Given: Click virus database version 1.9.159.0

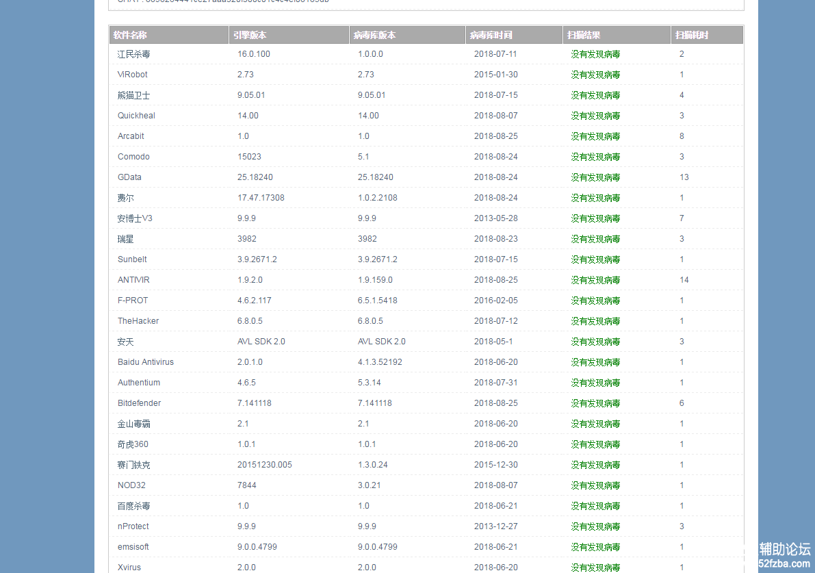Looking at the screenshot, I should point(375,280).
